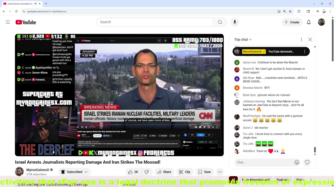Screen dimensions: 334x187
Task: Go back with browser back arrow
Action: [4, 11]
